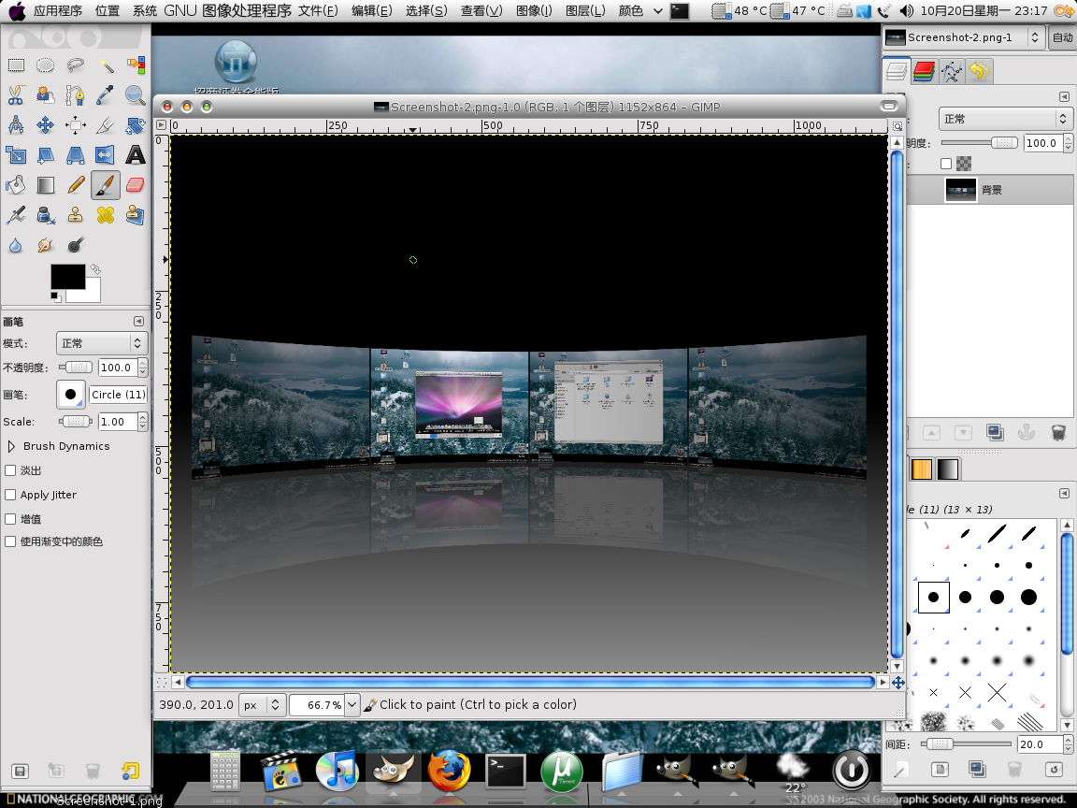Open the px units dropdown

coord(261,705)
